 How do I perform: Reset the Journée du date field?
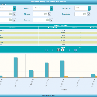tap(89, 14)
